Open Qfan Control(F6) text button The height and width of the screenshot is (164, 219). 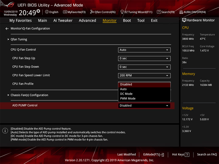[105, 12]
